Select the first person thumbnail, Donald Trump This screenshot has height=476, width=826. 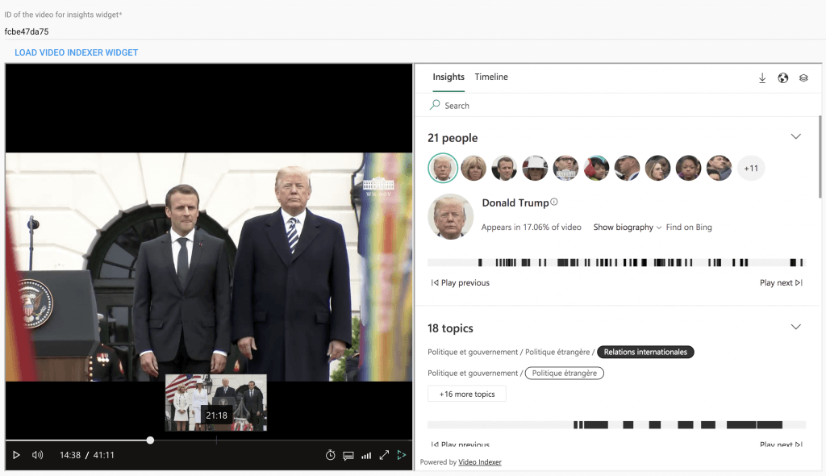pyautogui.click(x=443, y=168)
